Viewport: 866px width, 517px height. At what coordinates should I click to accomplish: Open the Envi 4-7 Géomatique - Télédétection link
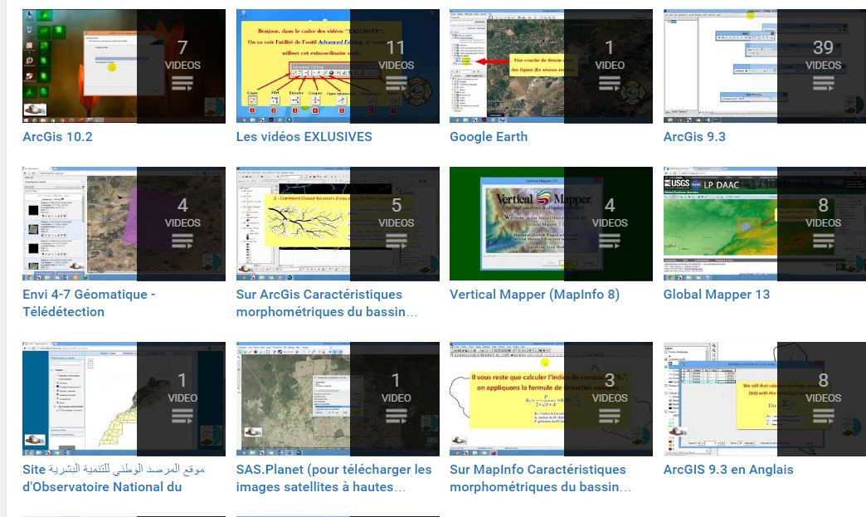pos(89,303)
